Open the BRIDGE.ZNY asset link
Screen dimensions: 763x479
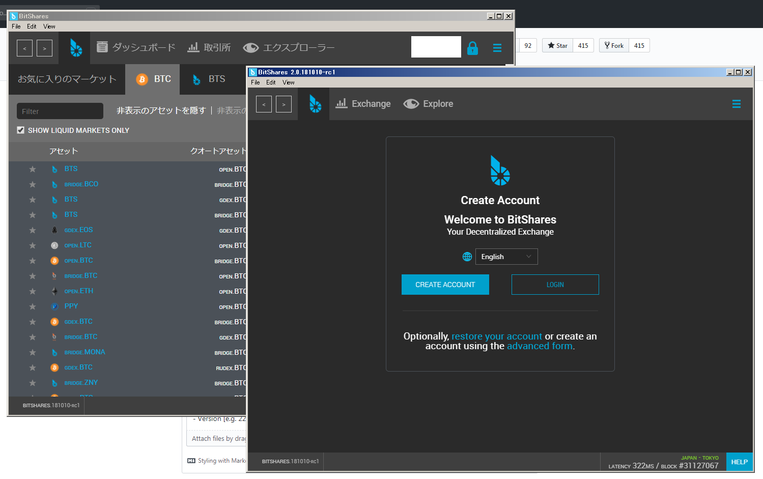pyautogui.click(x=81, y=383)
